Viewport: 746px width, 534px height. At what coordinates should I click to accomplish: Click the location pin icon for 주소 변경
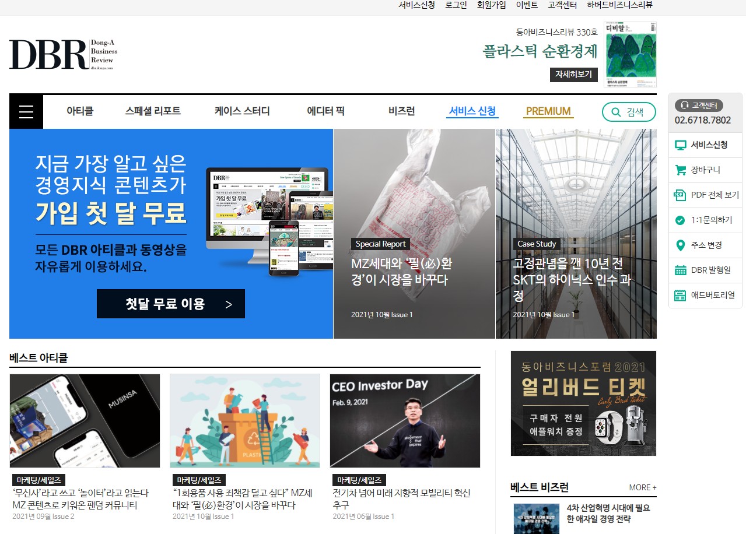point(680,245)
